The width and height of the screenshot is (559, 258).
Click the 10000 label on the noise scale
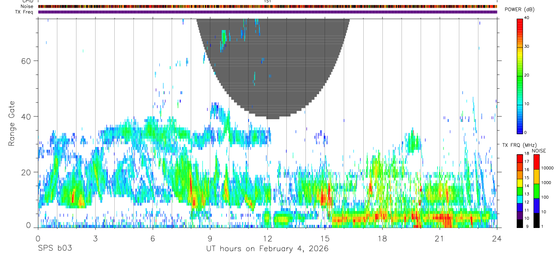pyautogui.click(x=547, y=168)
